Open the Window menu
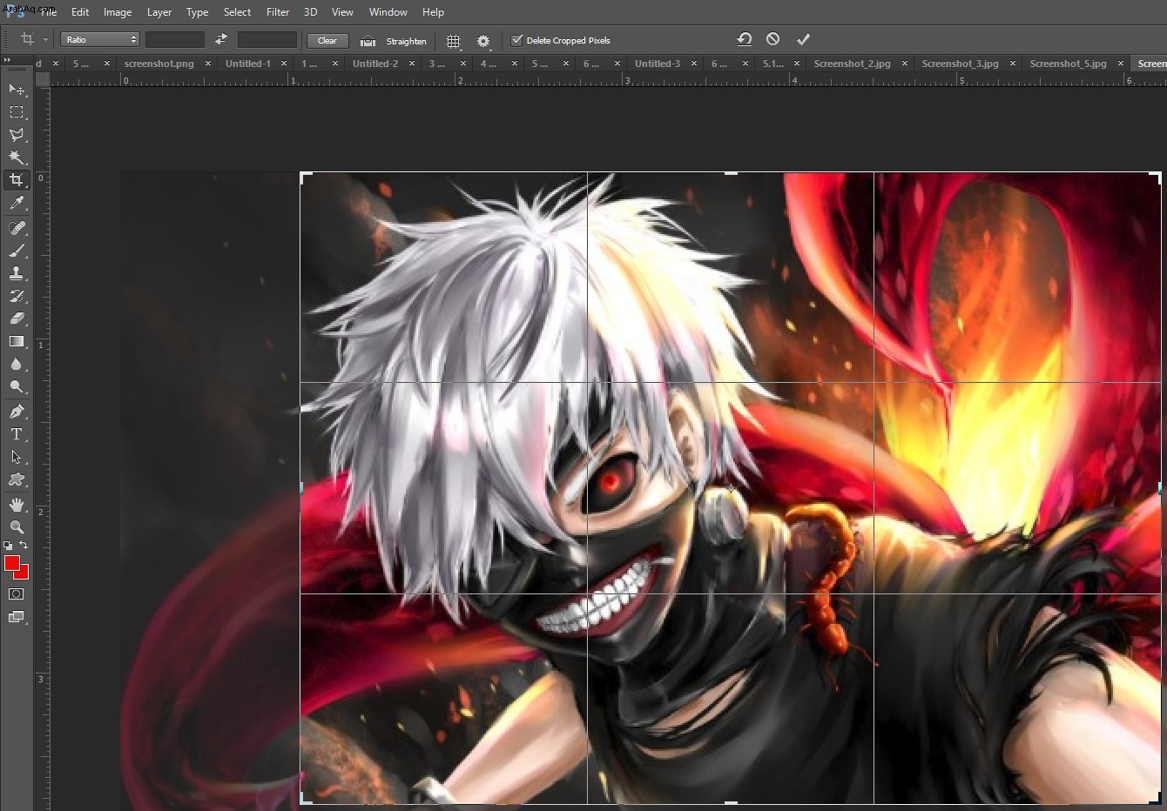 tap(388, 12)
